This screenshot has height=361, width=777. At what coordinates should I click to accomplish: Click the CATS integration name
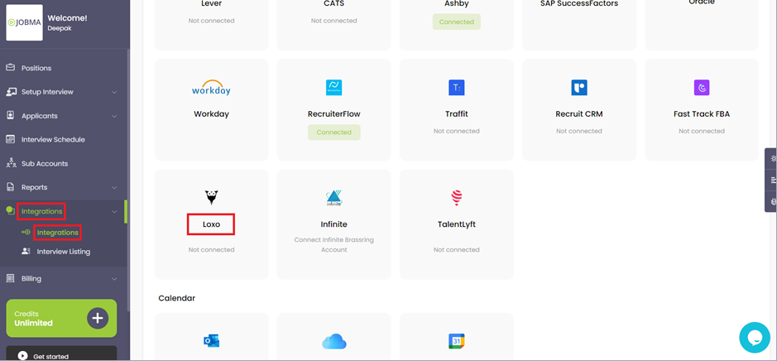point(334,3)
